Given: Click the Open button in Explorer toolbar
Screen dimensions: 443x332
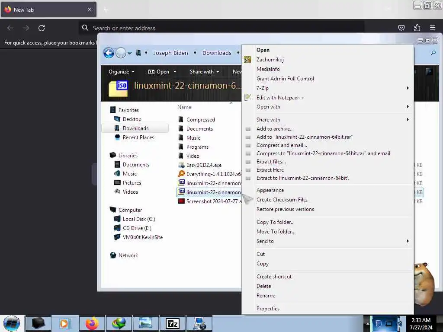Looking at the screenshot, I should point(159,72).
